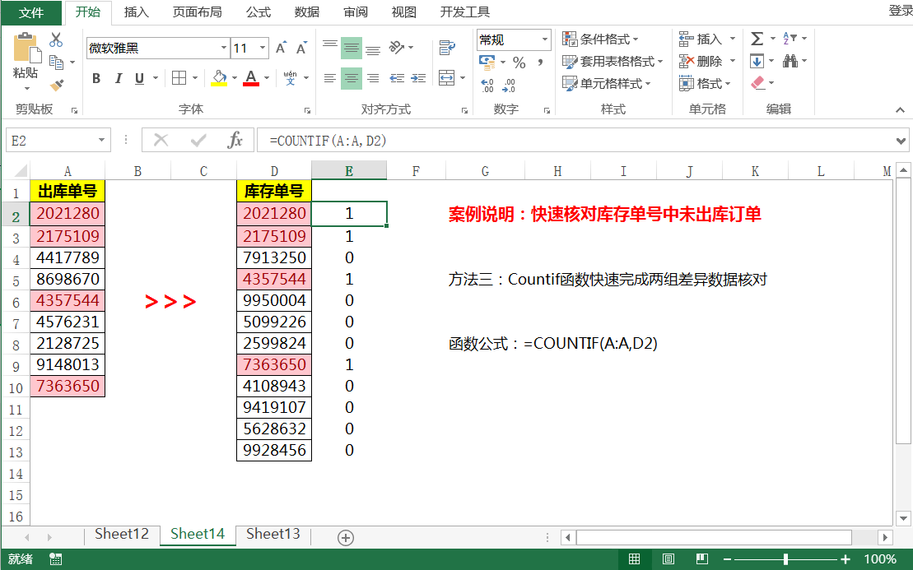
Task: Apply yellow fill color with paint bucket
Action: 219,78
